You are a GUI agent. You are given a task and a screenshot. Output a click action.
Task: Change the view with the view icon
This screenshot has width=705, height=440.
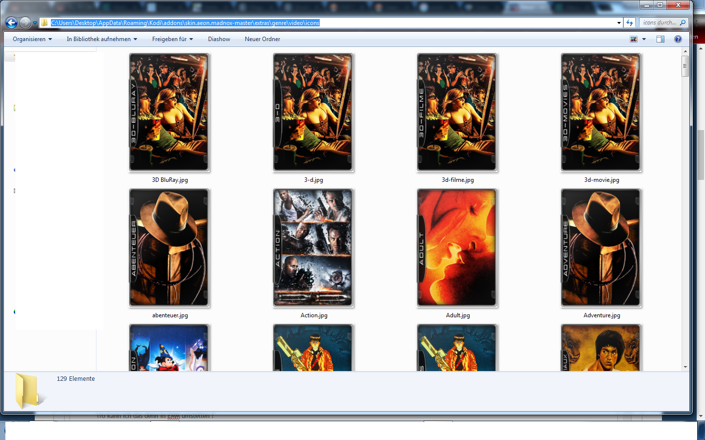[634, 39]
